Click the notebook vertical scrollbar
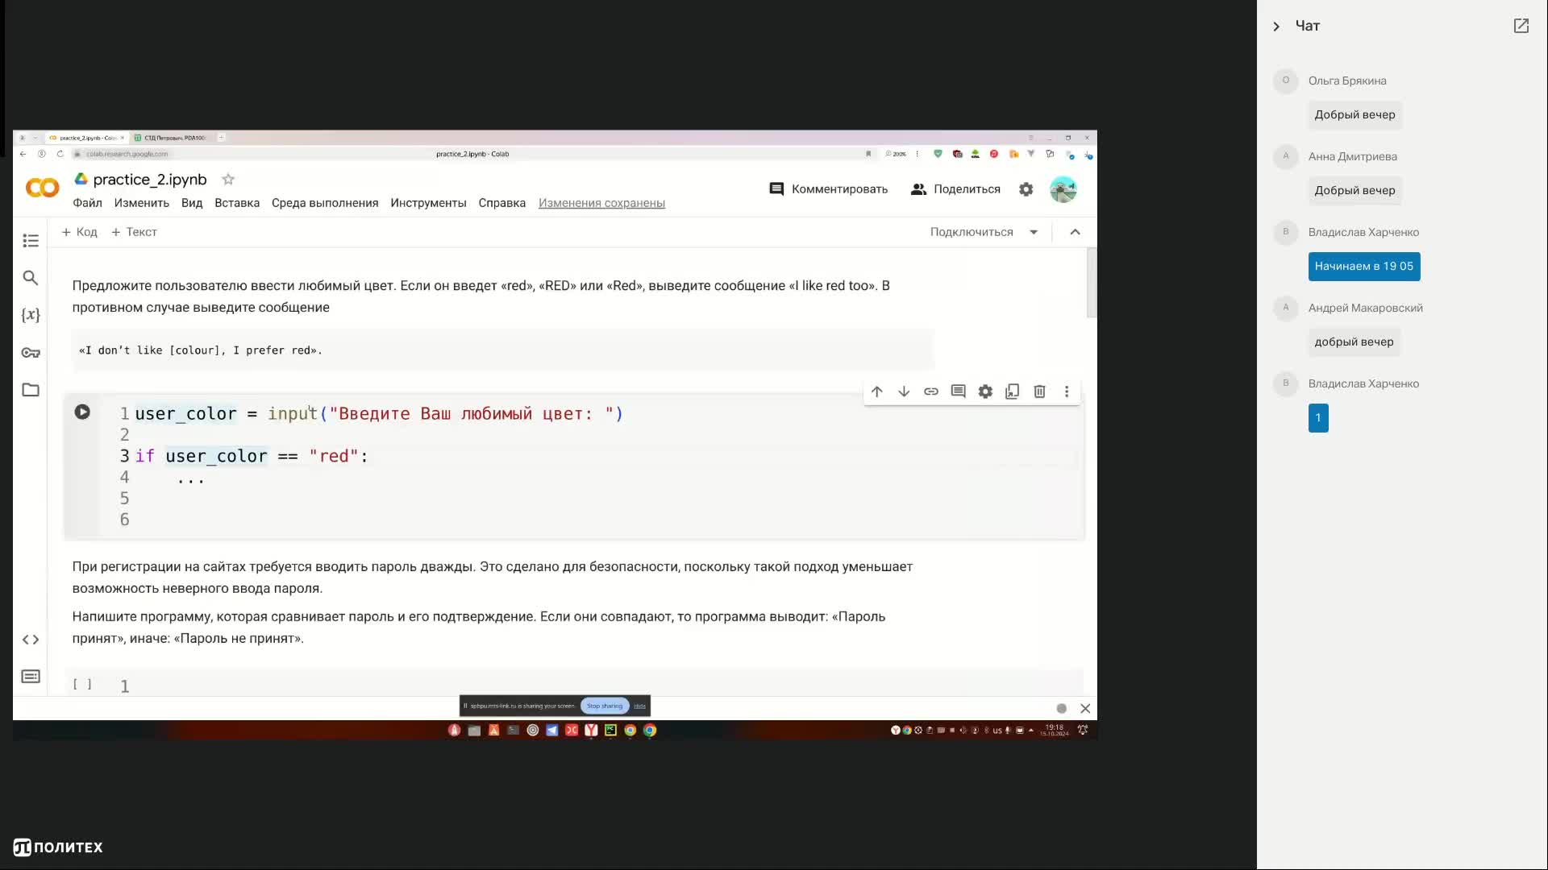Viewport: 1548px width, 870px height. click(x=1092, y=284)
